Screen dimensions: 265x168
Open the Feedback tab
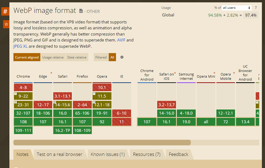point(178,154)
